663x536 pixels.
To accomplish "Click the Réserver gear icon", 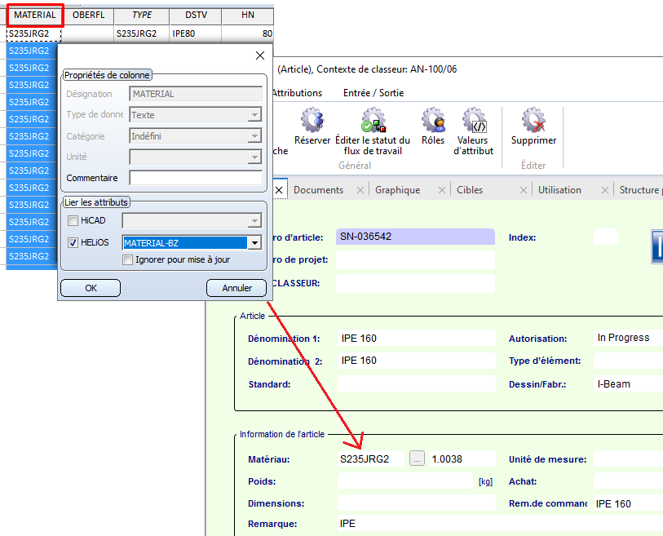I will coord(312,121).
